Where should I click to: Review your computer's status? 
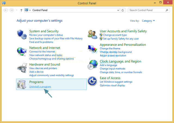(46, 35)
